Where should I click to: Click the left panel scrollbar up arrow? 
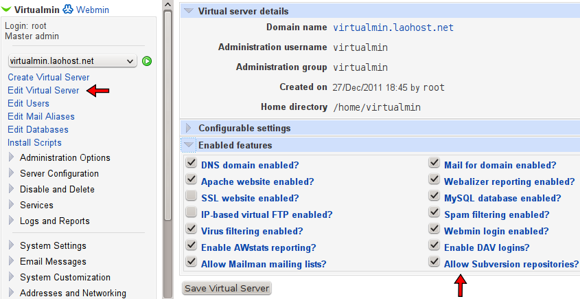[x=168, y=5]
